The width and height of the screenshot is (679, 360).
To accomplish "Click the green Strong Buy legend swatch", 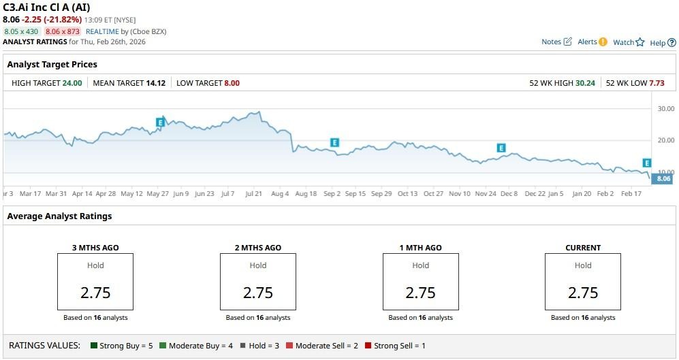I will tap(94, 345).
